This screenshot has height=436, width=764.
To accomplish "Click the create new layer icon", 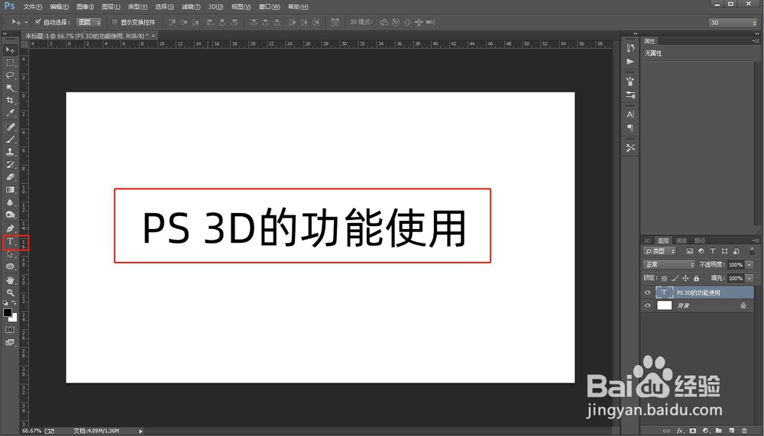I will pyautogui.click(x=731, y=431).
